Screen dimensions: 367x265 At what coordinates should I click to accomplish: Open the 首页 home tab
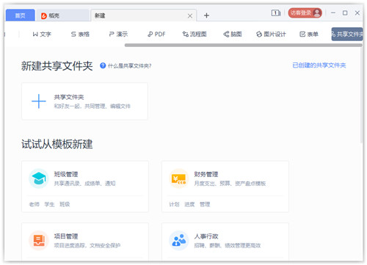click(x=21, y=15)
